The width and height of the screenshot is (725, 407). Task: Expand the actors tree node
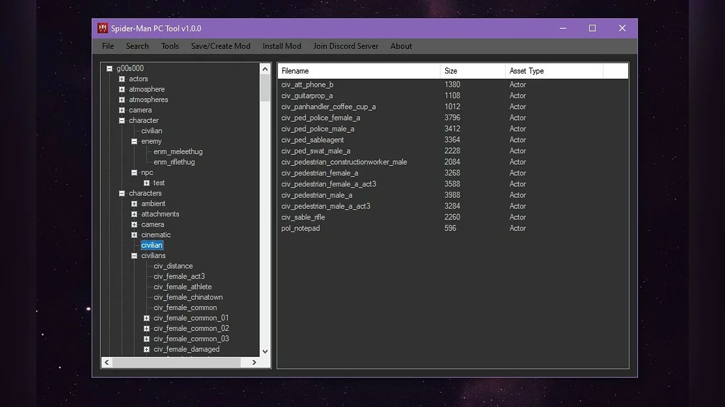pos(122,79)
